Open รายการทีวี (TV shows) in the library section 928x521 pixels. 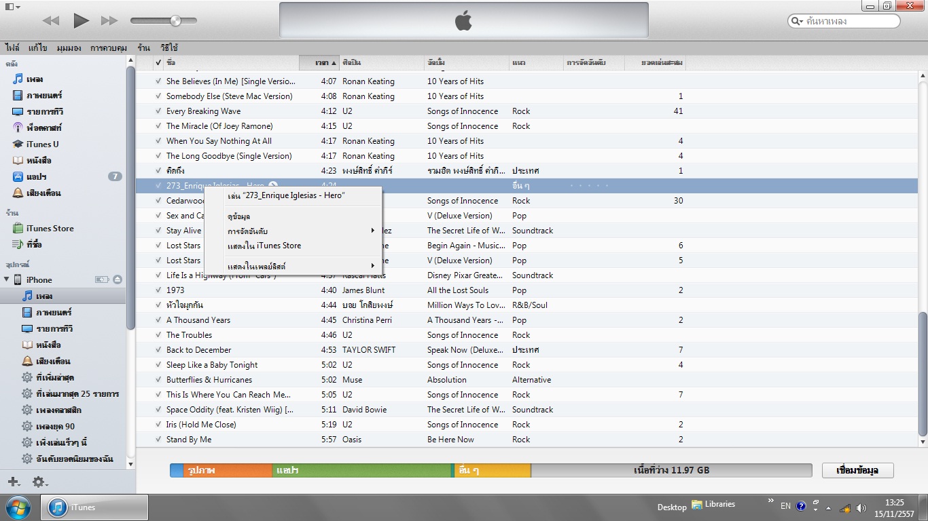pos(43,111)
